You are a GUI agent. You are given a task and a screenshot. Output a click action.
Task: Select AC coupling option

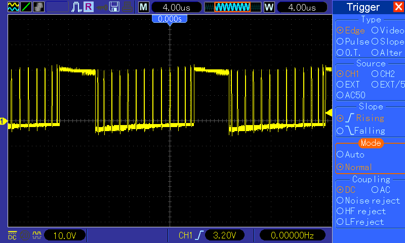tap(381, 189)
